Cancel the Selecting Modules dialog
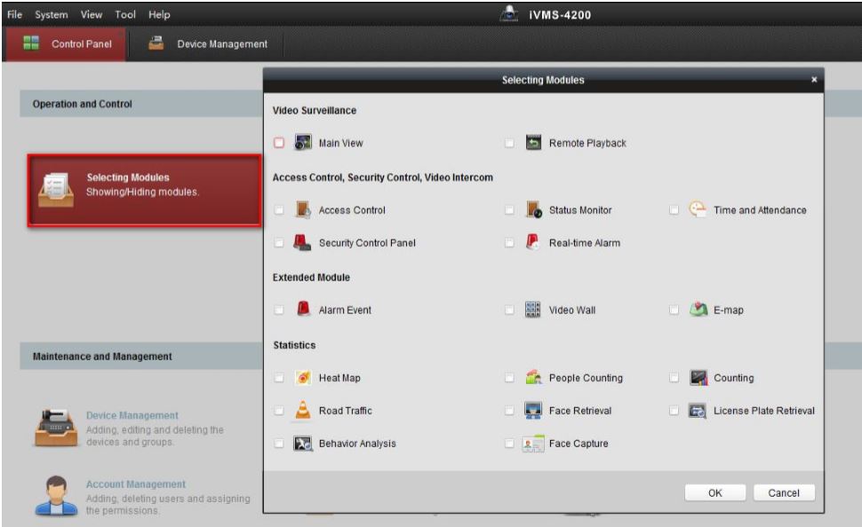This screenshot has width=862, height=527. pos(784,493)
